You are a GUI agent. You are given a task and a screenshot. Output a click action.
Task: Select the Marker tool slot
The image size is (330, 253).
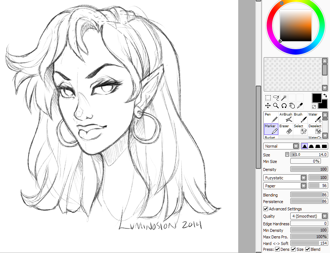point(271,128)
